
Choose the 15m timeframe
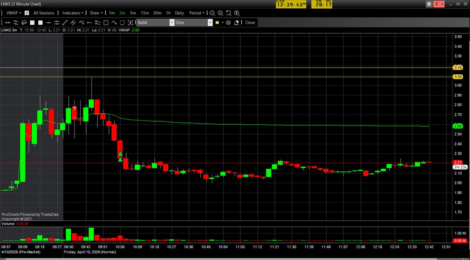pyautogui.click(x=145, y=13)
